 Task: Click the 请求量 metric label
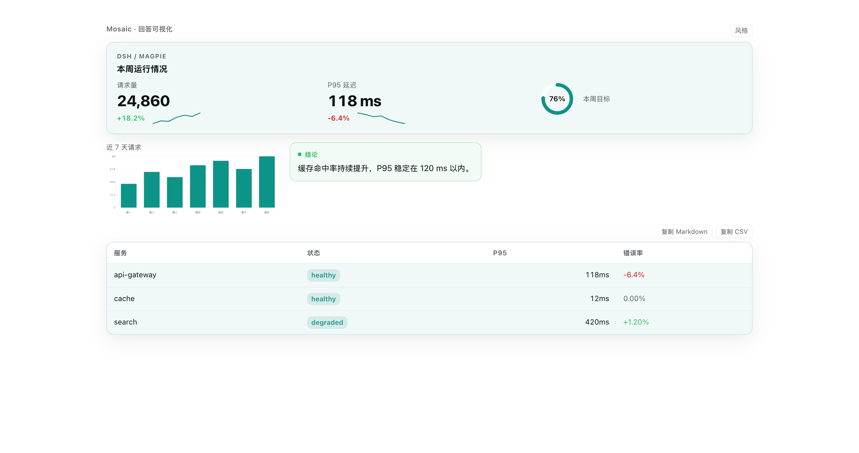(x=127, y=85)
